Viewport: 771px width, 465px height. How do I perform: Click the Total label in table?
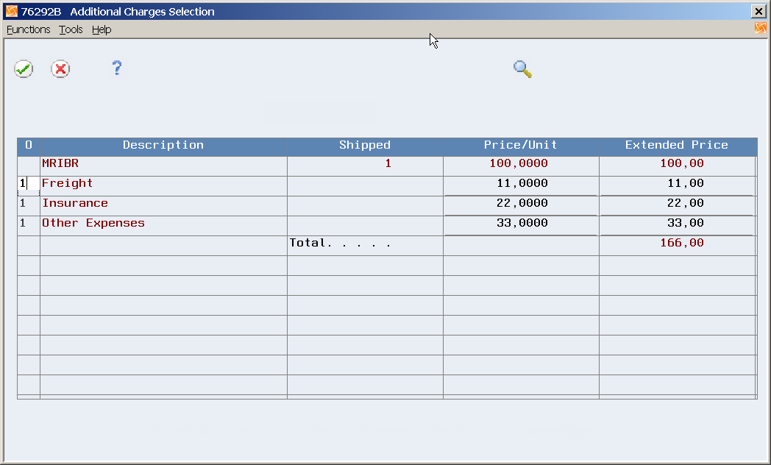pyautogui.click(x=341, y=243)
